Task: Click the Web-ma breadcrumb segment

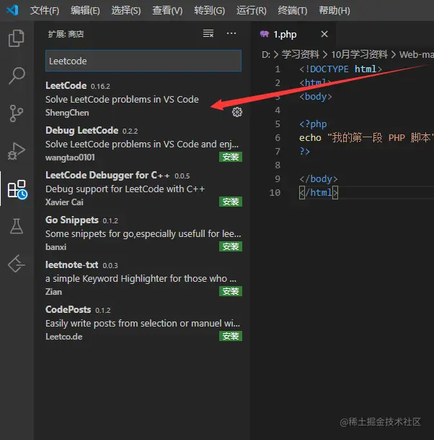Action: click(x=417, y=54)
